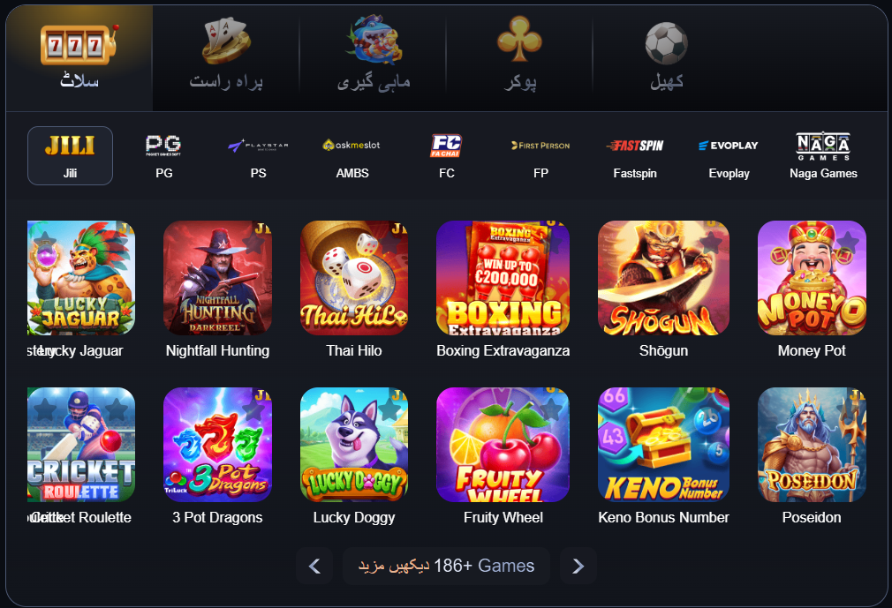This screenshot has height=608, width=892.
Task: View more 186+ Games button
Action: [x=446, y=566]
